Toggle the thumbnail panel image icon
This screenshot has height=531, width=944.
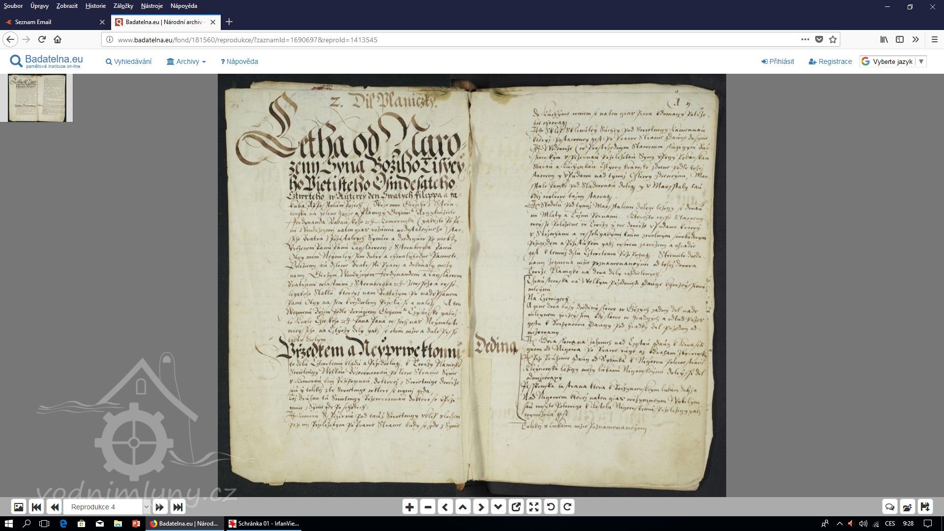tap(18, 507)
